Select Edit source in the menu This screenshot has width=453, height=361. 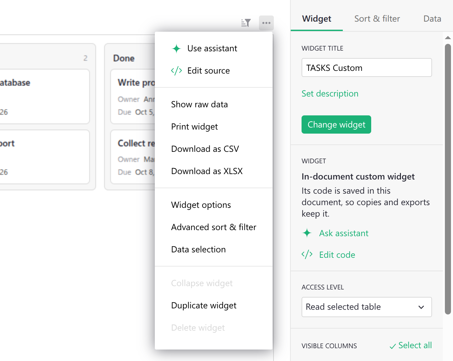[214, 71]
